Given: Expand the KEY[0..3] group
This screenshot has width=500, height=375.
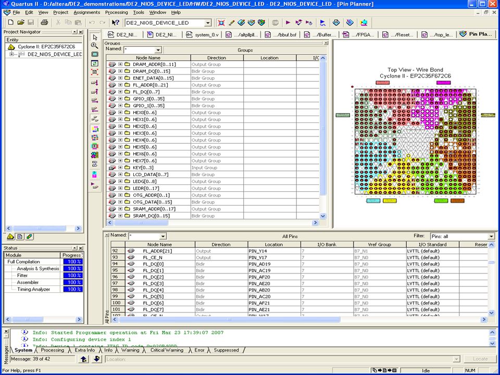Looking at the screenshot, I should pos(120,168).
